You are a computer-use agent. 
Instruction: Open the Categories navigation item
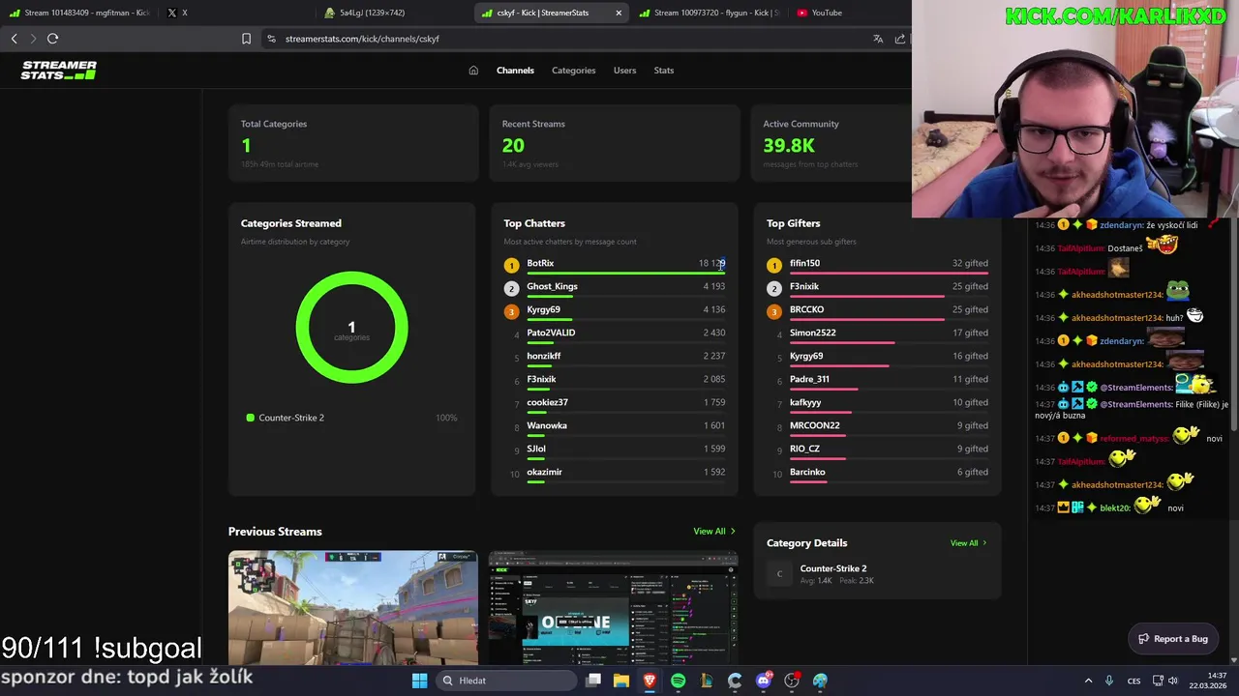(573, 71)
